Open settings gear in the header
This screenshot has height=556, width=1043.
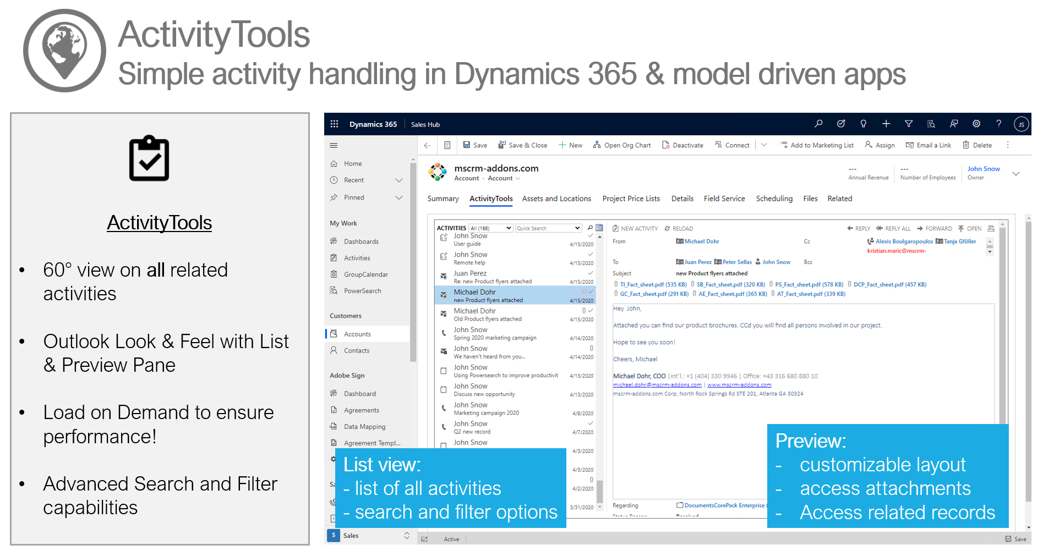pyautogui.click(x=976, y=124)
